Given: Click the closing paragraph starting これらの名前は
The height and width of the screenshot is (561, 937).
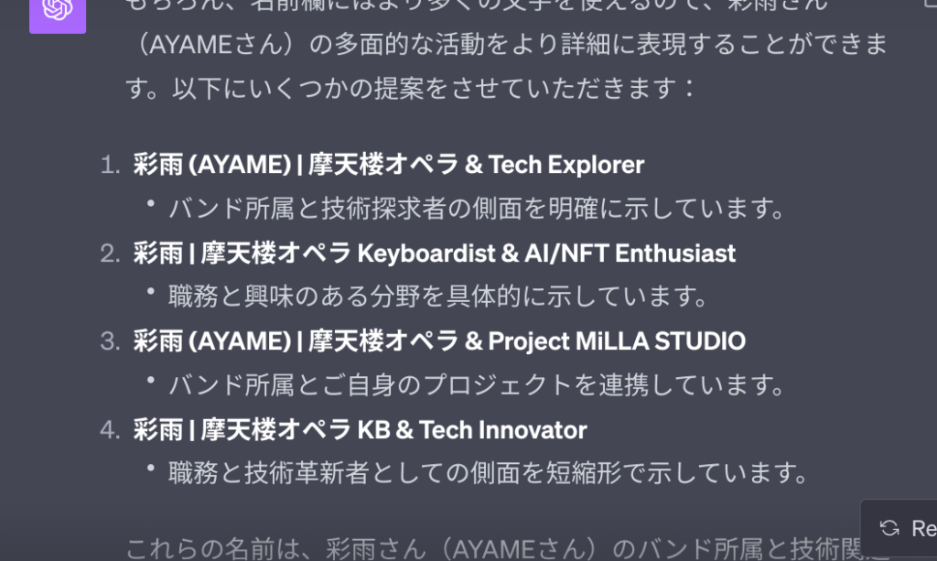Looking at the screenshot, I should tap(508, 548).
